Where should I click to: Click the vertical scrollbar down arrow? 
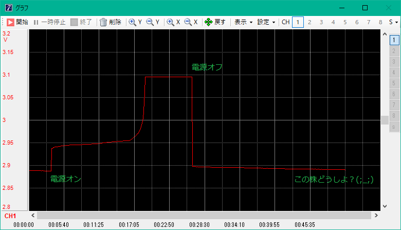[x=385, y=206]
